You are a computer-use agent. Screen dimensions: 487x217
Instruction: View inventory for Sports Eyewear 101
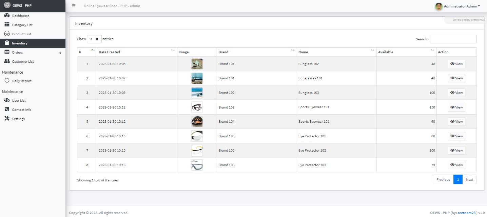tap(456, 107)
